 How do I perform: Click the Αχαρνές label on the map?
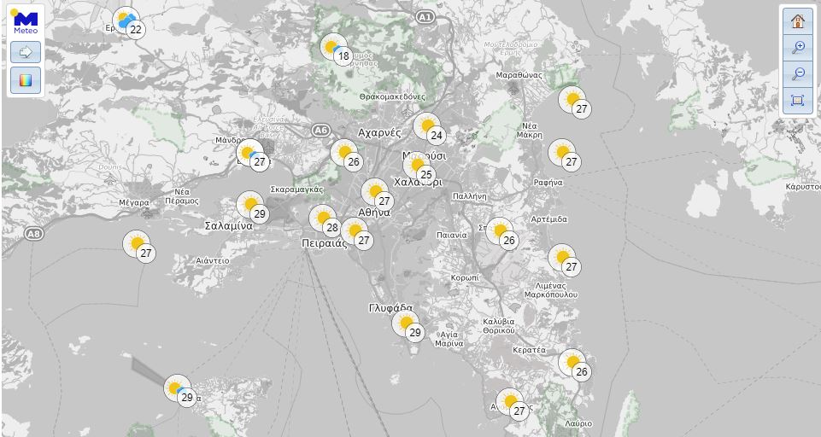(x=379, y=133)
